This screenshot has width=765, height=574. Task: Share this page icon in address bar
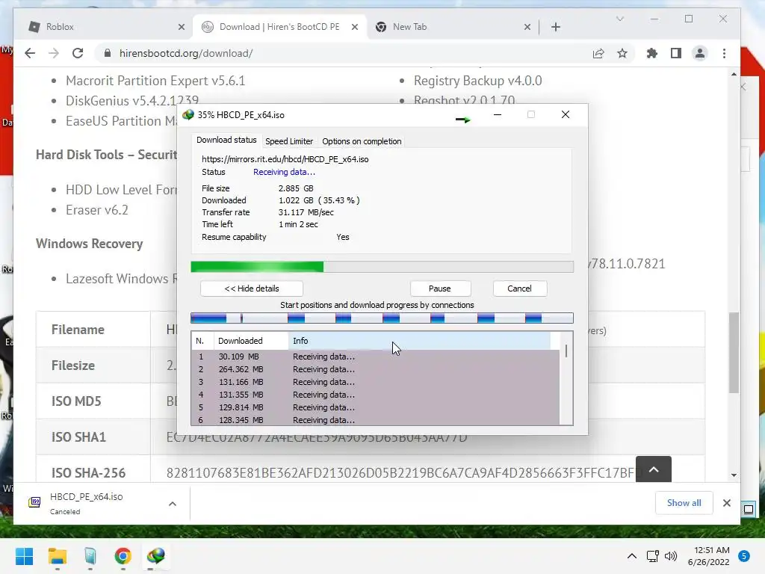tap(598, 53)
